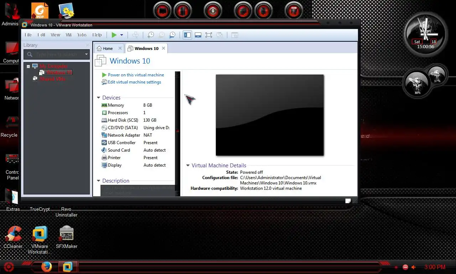Screen dimensions: 456x274
Task: Click the 3:00 PM taskbar clock
Action: (435, 267)
